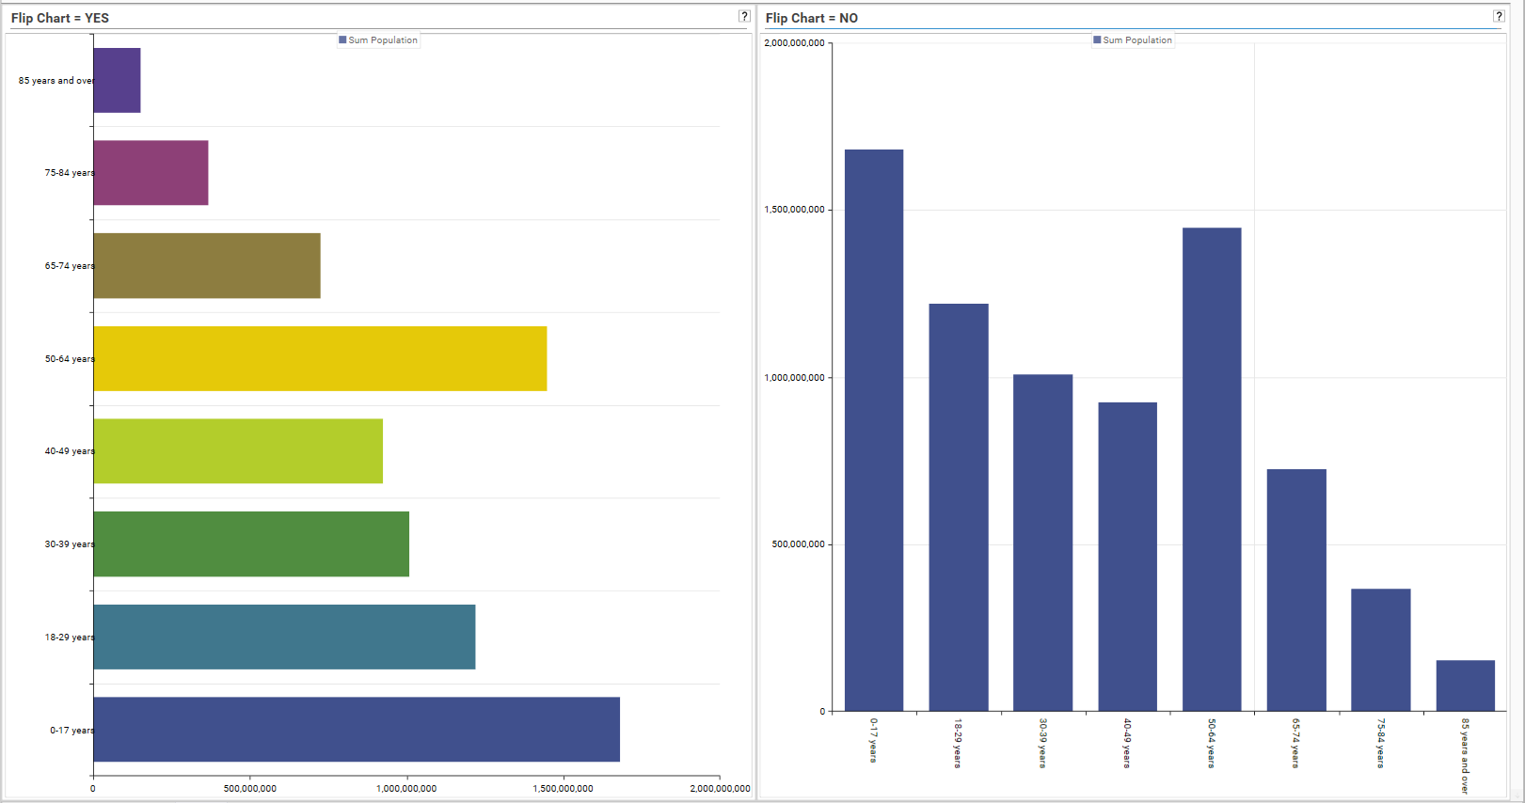Viewport: 1525px width, 803px height.
Task: Click the 40-49 years label on left chart axis
Action: pyautogui.click(x=69, y=451)
